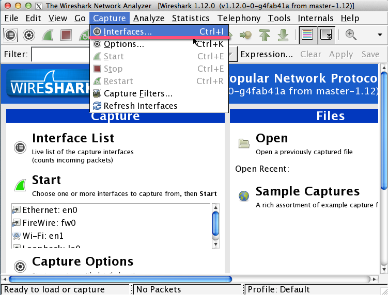Click the Start heading on welcome page
The image size is (388, 295).
46,180
